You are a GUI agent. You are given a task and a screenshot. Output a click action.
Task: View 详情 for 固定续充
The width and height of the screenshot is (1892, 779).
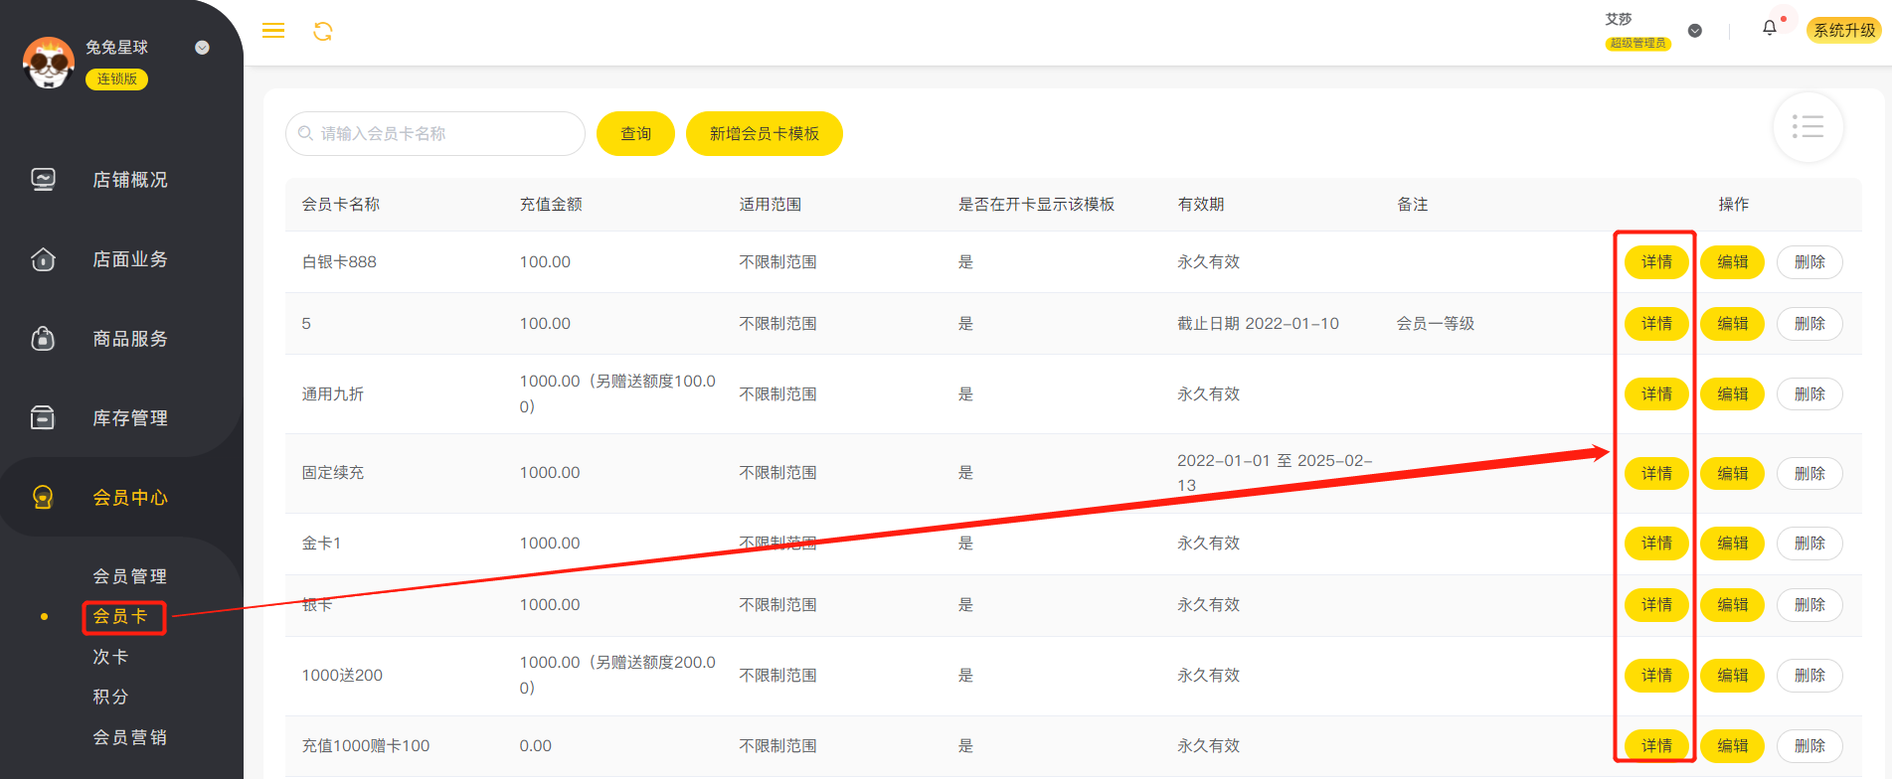1656,474
